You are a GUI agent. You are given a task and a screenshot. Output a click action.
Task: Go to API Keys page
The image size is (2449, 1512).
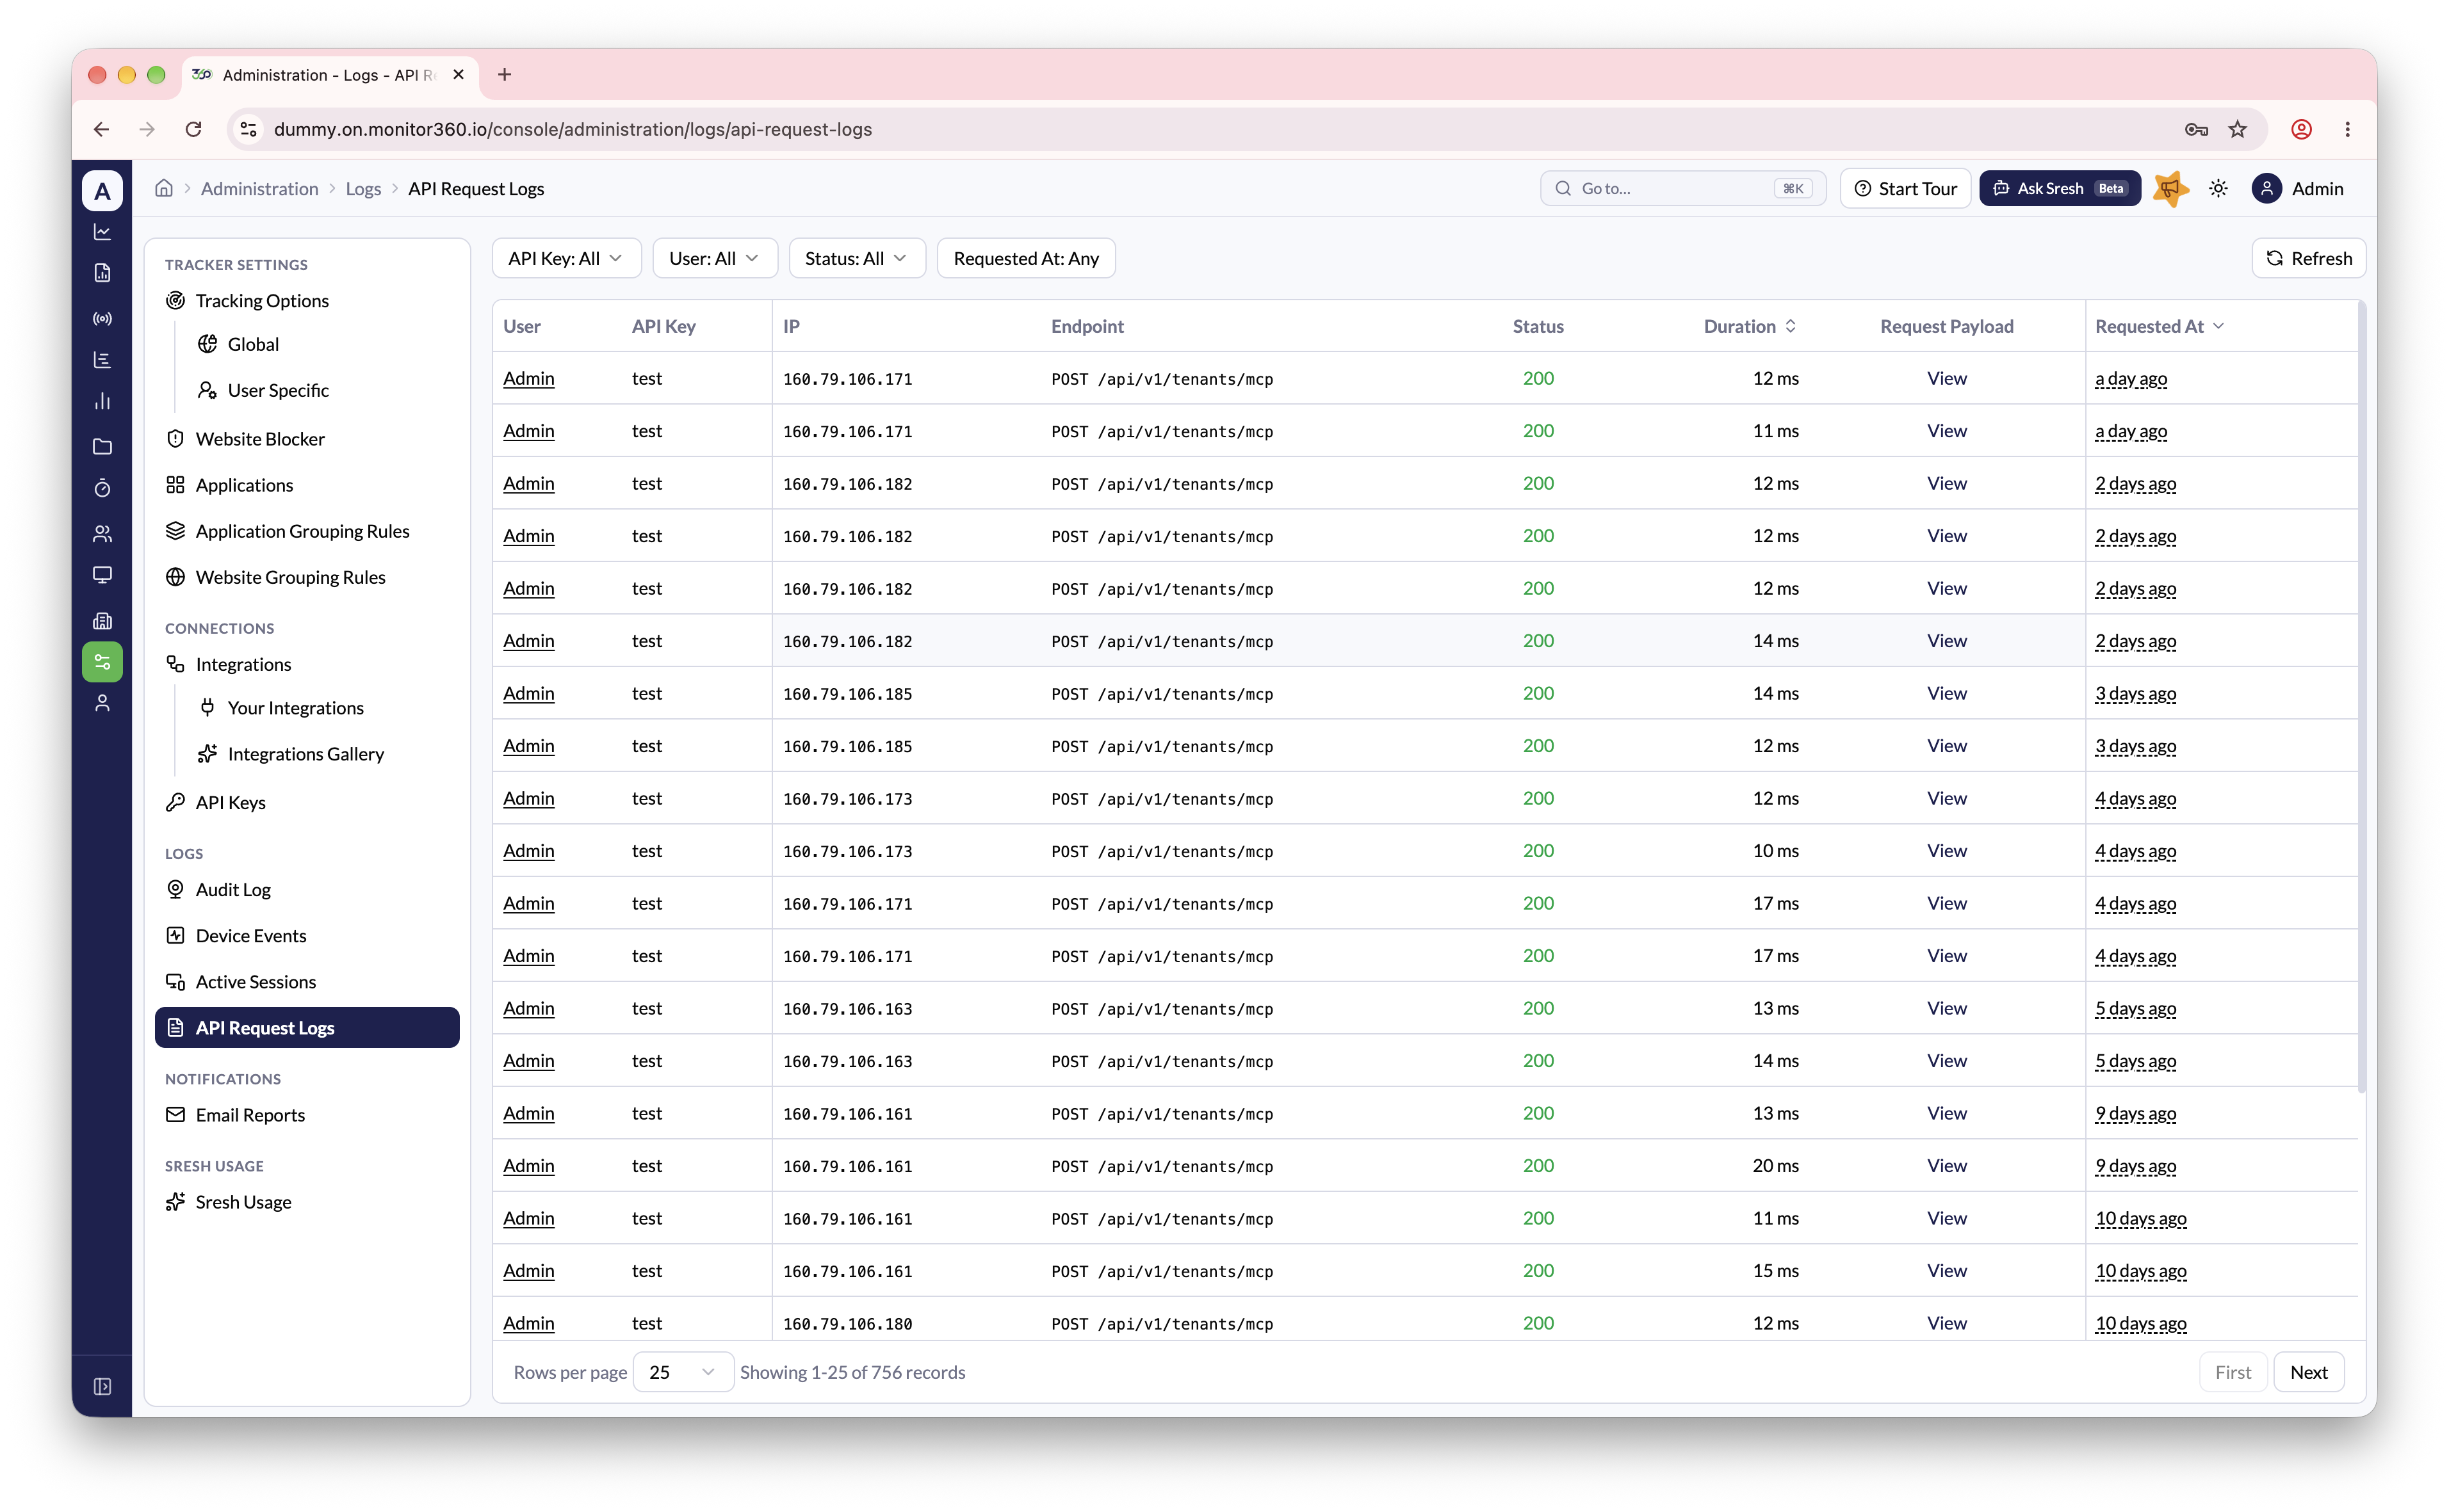point(306,802)
